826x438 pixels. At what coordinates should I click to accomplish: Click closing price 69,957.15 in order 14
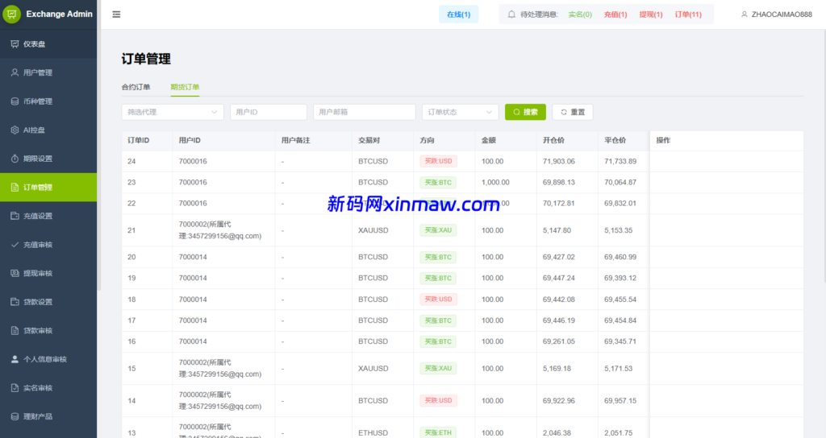[620, 401]
